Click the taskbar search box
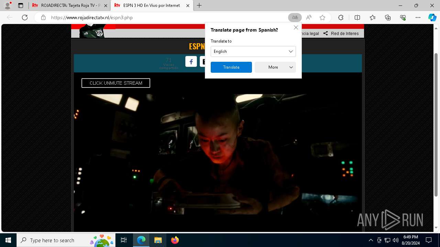This screenshot has width=440, height=247. [x=66, y=240]
